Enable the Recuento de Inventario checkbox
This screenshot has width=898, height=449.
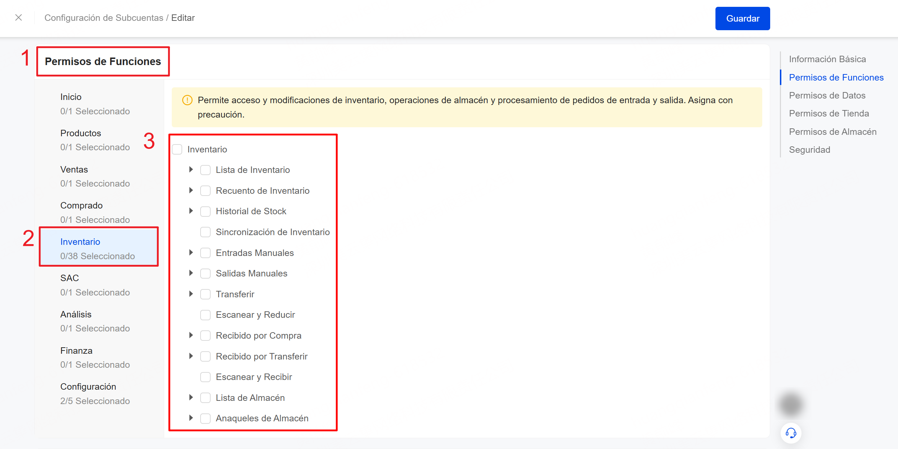[x=205, y=191]
